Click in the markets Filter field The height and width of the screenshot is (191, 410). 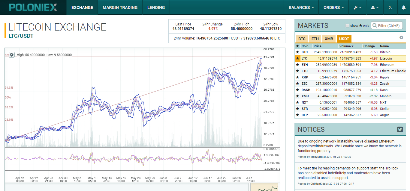coord(387,25)
